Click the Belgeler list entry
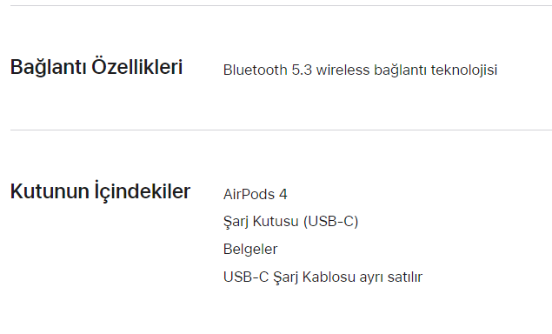The width and height of the screenshot is (552, 334). 250,250
